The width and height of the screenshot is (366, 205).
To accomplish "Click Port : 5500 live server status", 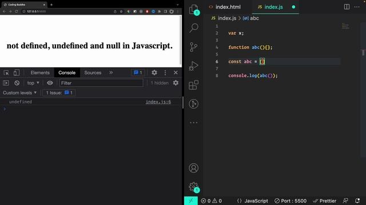I will [x=291, y=201].
